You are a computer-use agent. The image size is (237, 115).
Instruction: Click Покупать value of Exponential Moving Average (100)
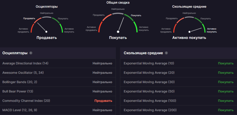[226, 101]
